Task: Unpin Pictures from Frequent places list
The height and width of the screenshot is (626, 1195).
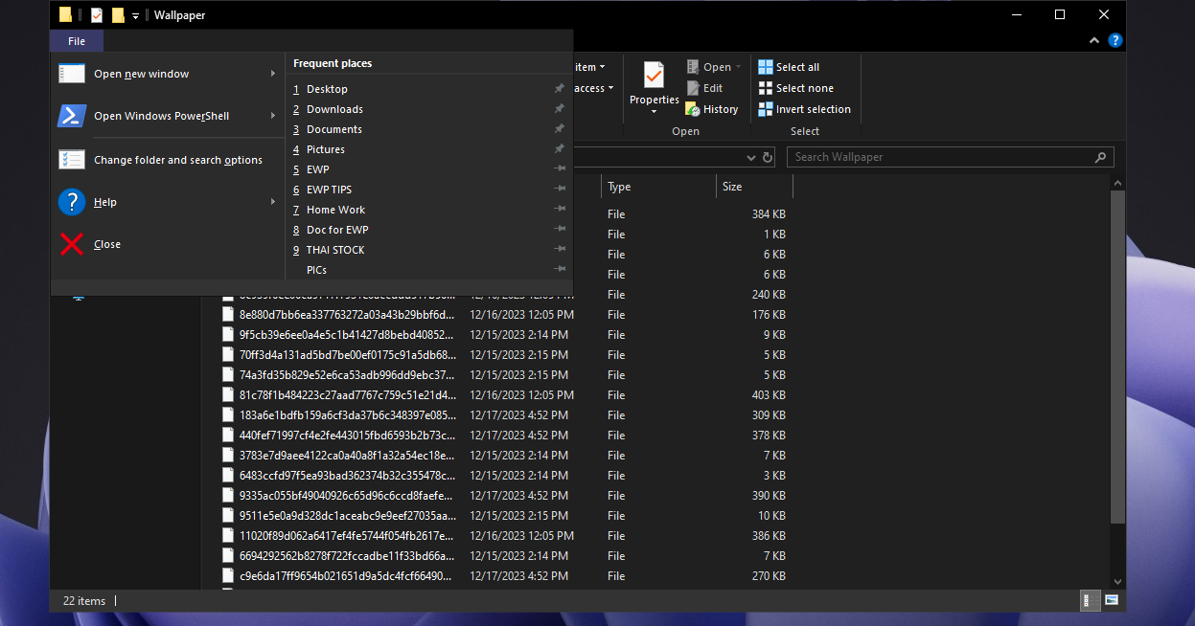Action: (x=560, y=149)
